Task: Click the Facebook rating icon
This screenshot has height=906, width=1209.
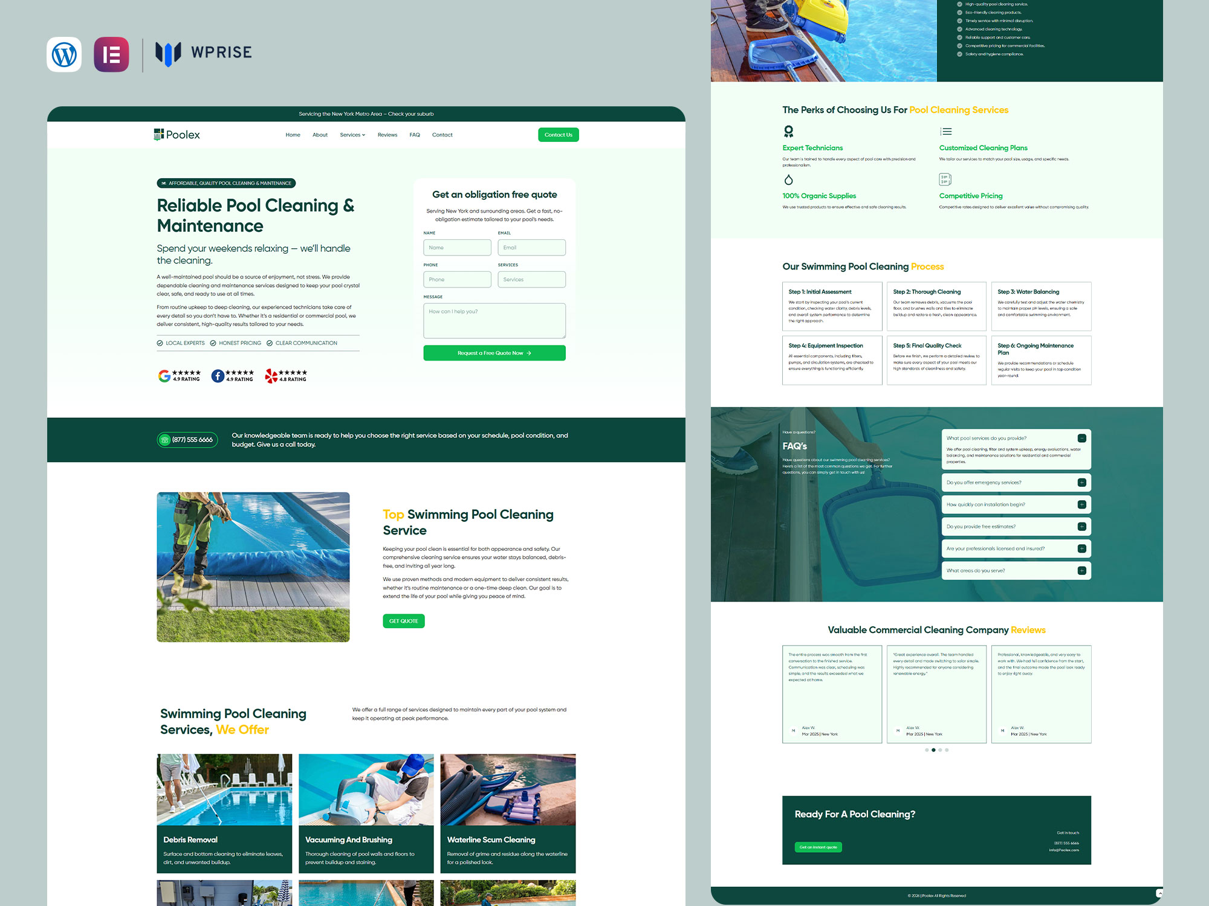Action: coord(218,376)
